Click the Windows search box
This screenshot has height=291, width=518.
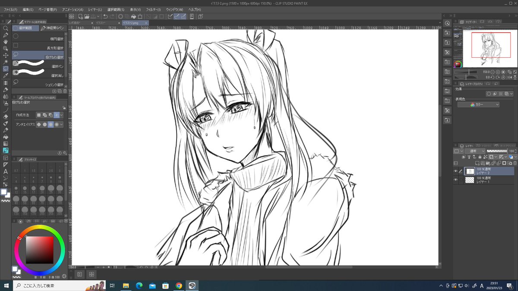50,285
